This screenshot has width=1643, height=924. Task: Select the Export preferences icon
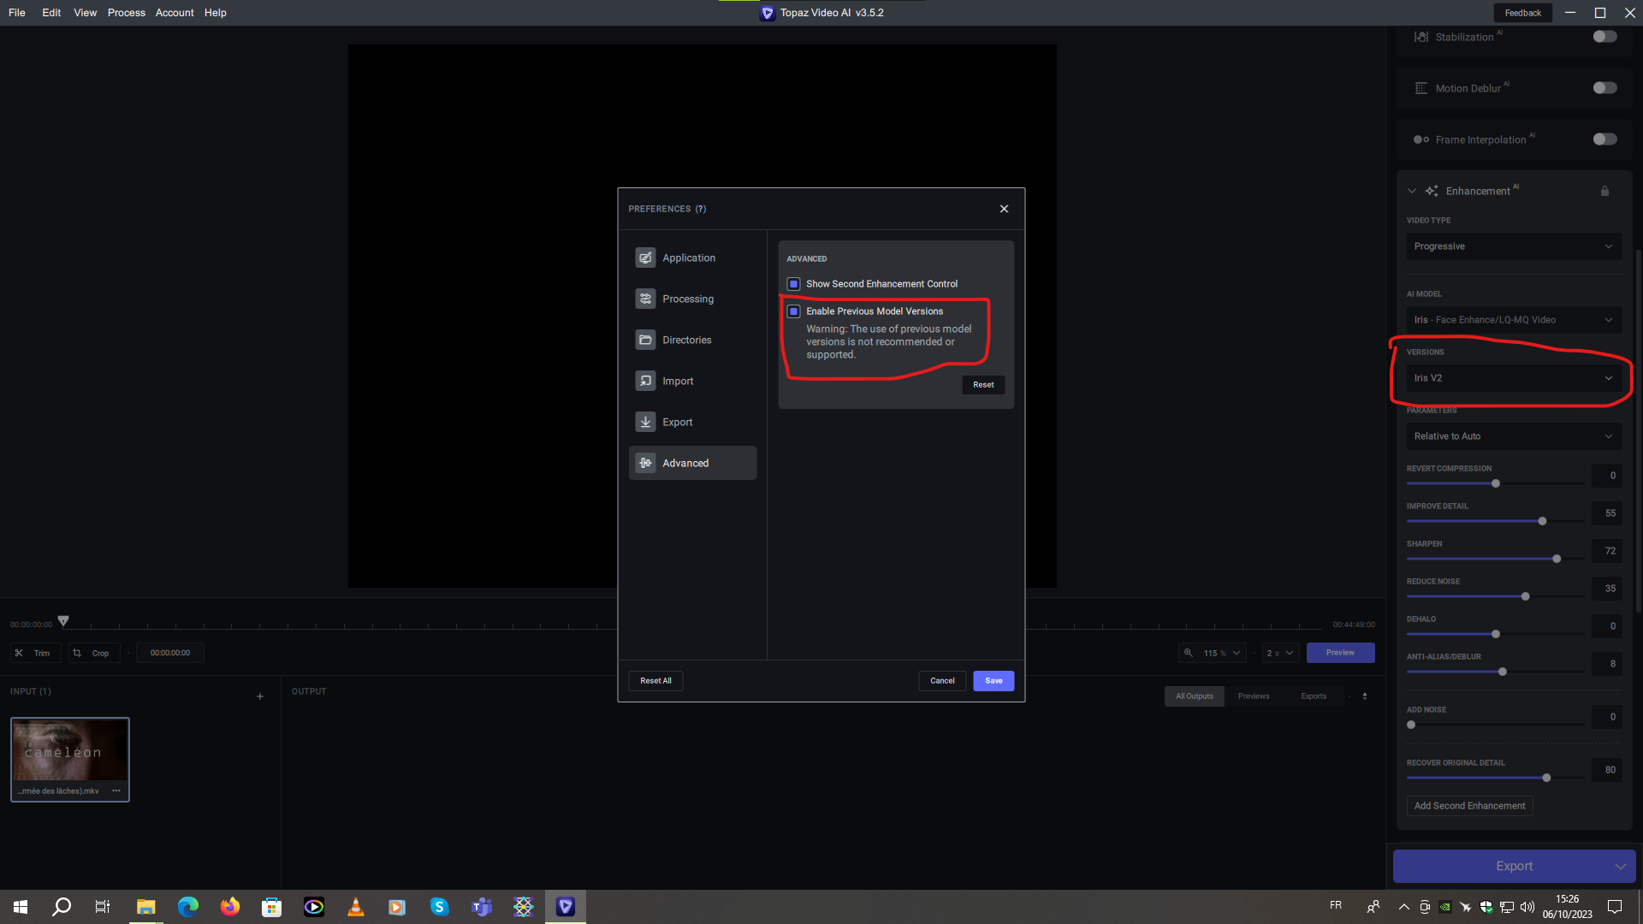coord(645,422)
